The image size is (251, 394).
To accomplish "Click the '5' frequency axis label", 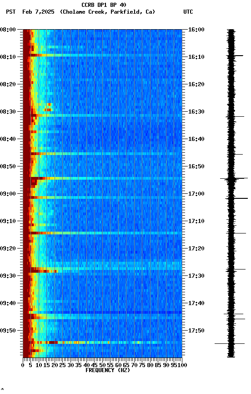I will coord(30,366).
